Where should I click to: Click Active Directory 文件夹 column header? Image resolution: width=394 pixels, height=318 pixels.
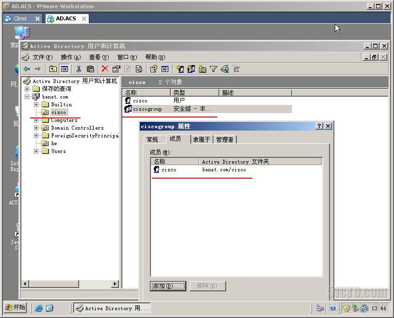pyautogui.click(x=260, y=161)
